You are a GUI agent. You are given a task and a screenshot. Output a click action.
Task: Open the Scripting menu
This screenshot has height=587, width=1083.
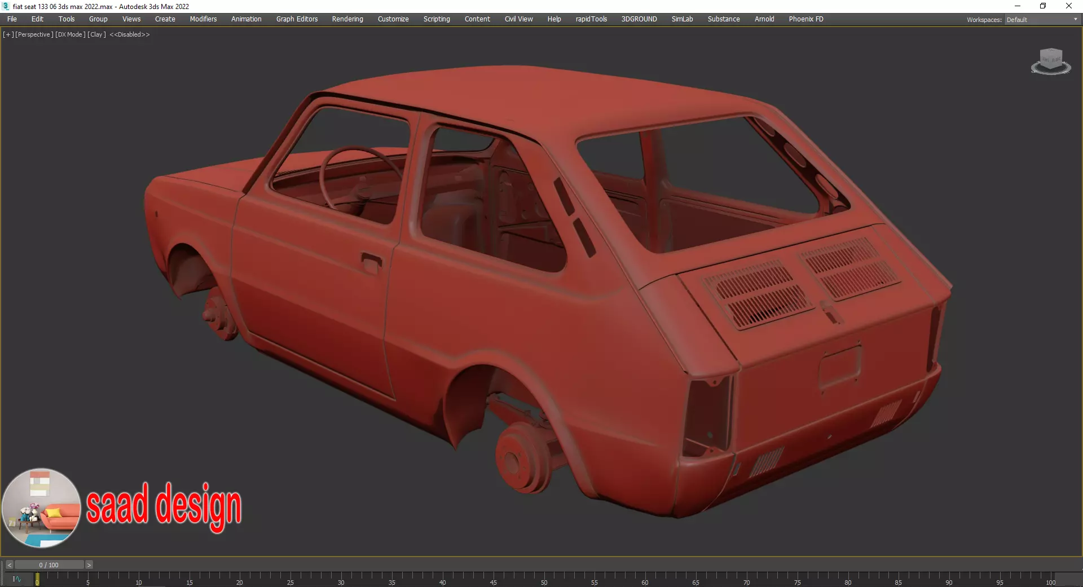(x=437, y=19)
